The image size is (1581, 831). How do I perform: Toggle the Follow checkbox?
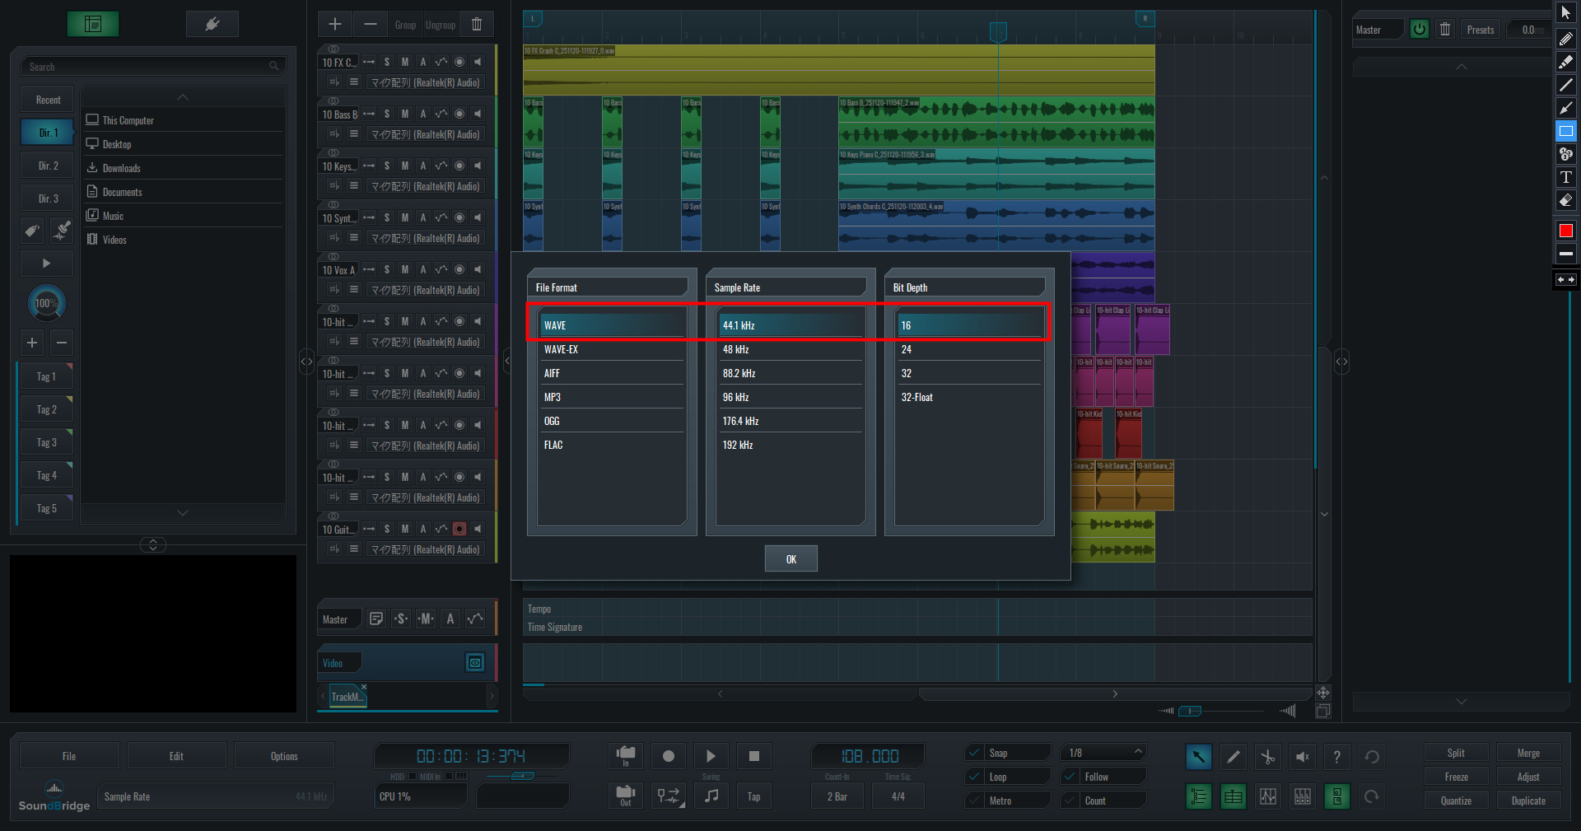tap(1070, 777)
